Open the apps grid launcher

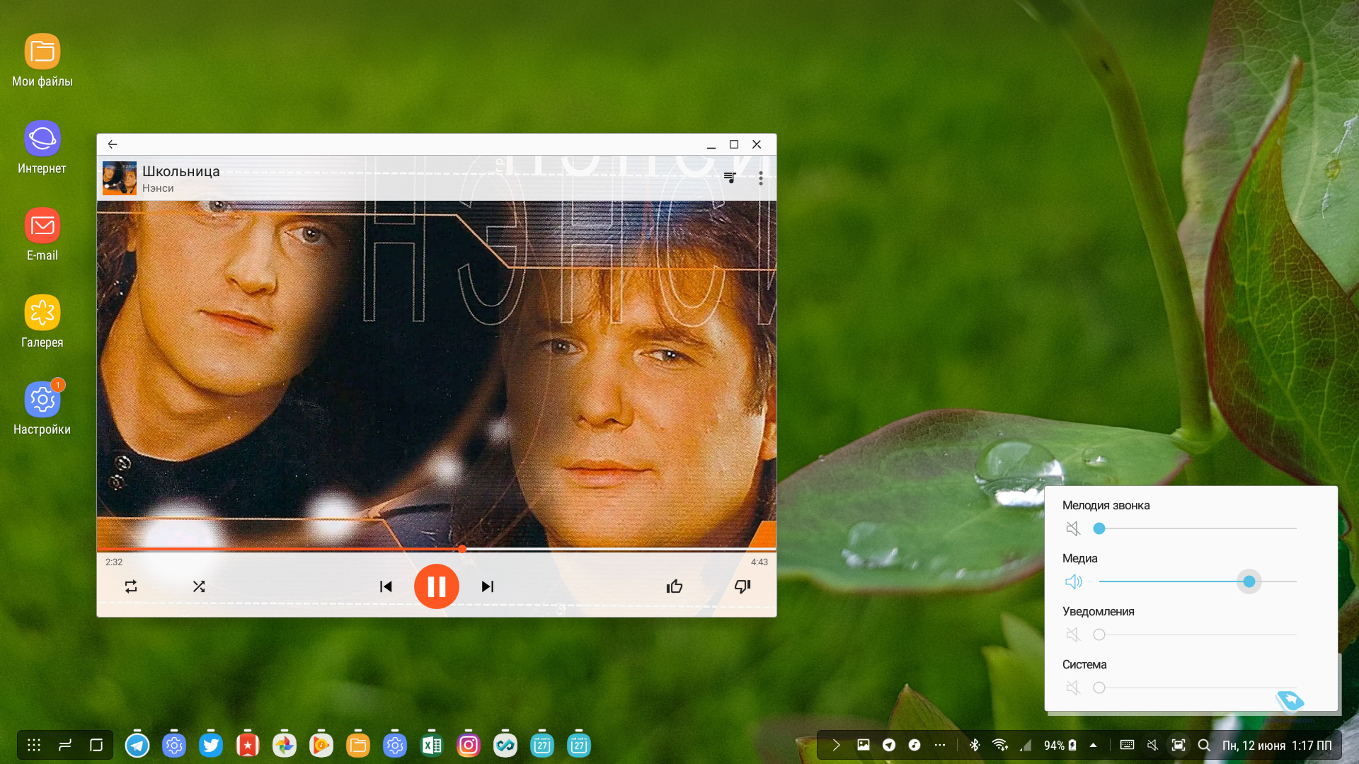34,745
